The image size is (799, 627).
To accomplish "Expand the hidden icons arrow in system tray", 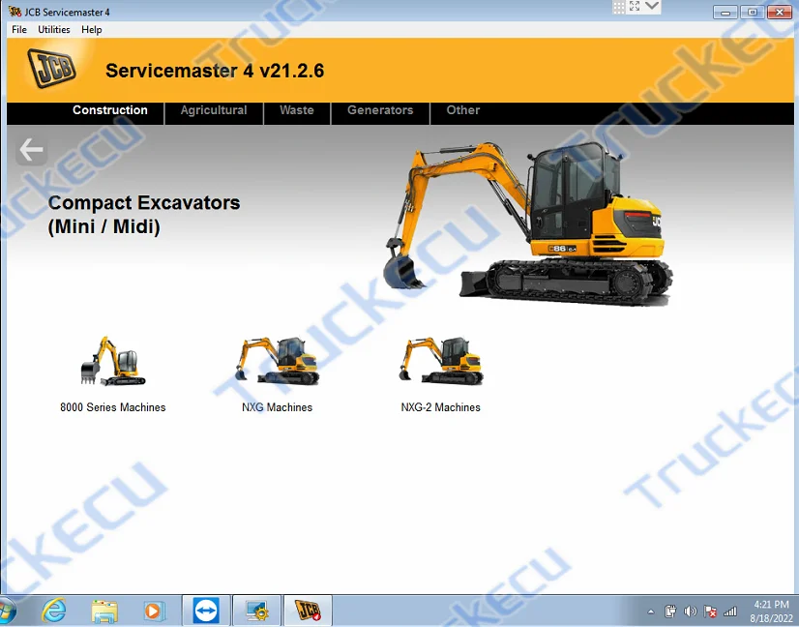I will (x=651, y=612).
